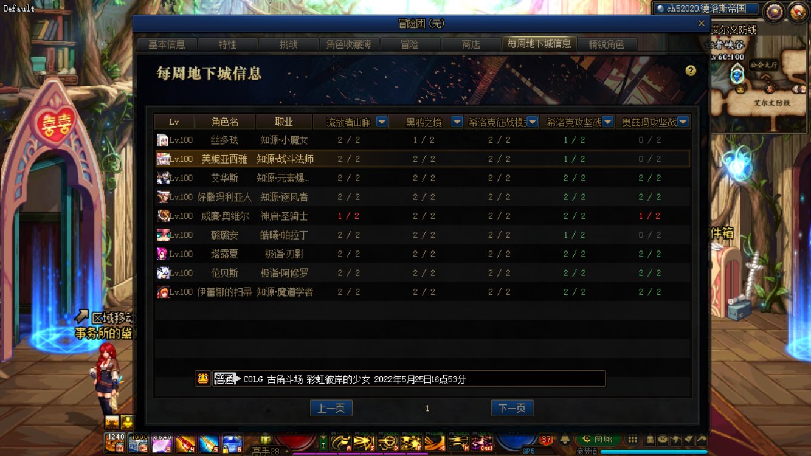811x456 pixels.
Task: Click the 上一页 previous page button
Action: coord(331,409)
